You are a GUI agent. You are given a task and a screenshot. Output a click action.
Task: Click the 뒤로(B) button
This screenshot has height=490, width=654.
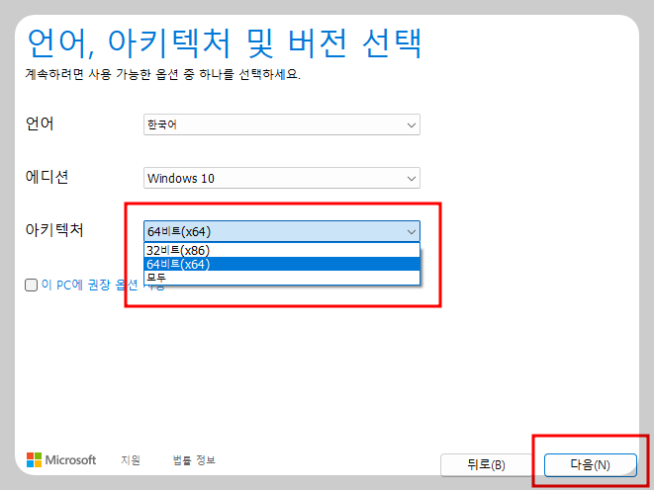[486, 464]
